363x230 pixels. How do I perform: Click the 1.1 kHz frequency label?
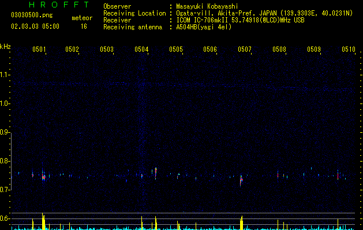[x=5, y=75]
